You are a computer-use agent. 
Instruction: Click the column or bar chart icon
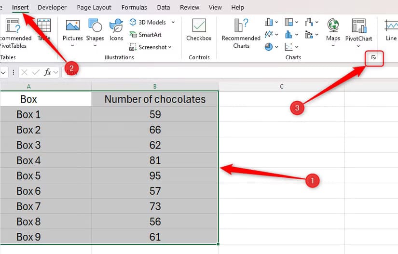tap(269, 22)
